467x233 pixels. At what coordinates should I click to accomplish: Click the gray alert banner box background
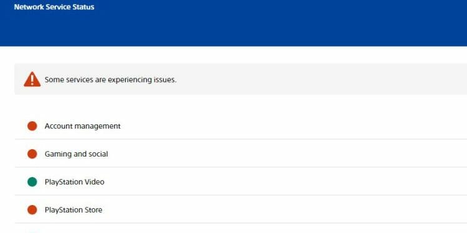click(241, 79)
